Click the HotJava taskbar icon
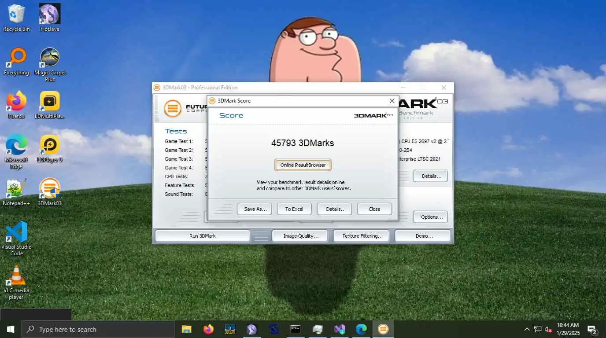This screenshot has width=606, height=338. [252, 329]
